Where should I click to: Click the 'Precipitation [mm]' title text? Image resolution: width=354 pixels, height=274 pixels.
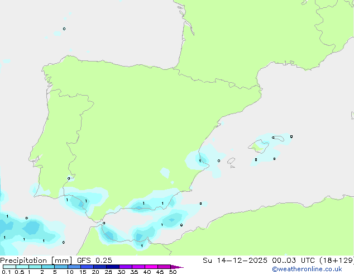click(36, 261)
